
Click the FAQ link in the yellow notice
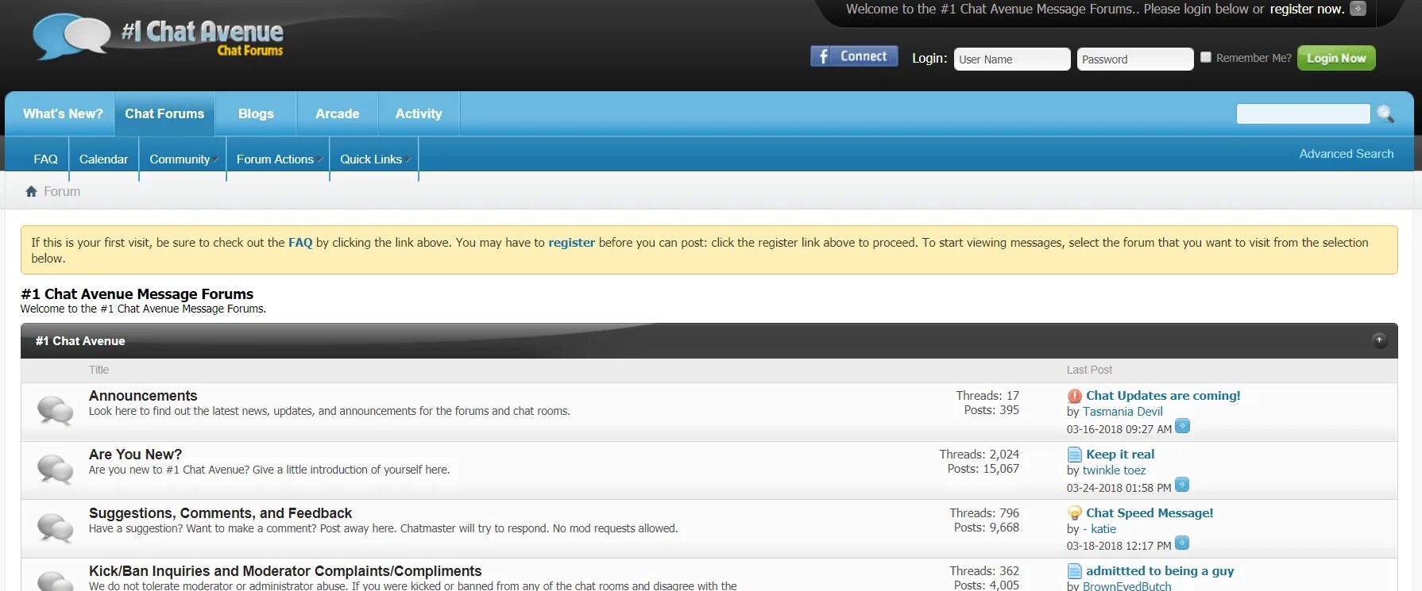300,243
